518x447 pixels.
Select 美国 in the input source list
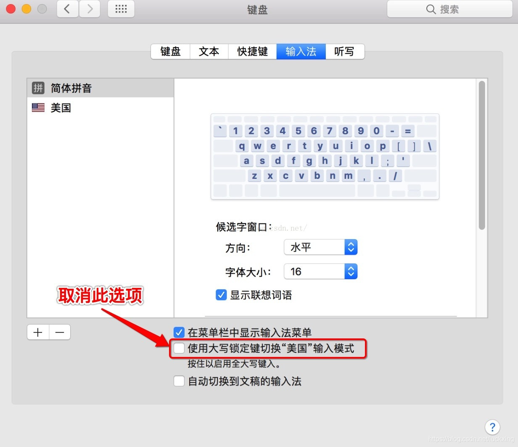coord(100,108)
